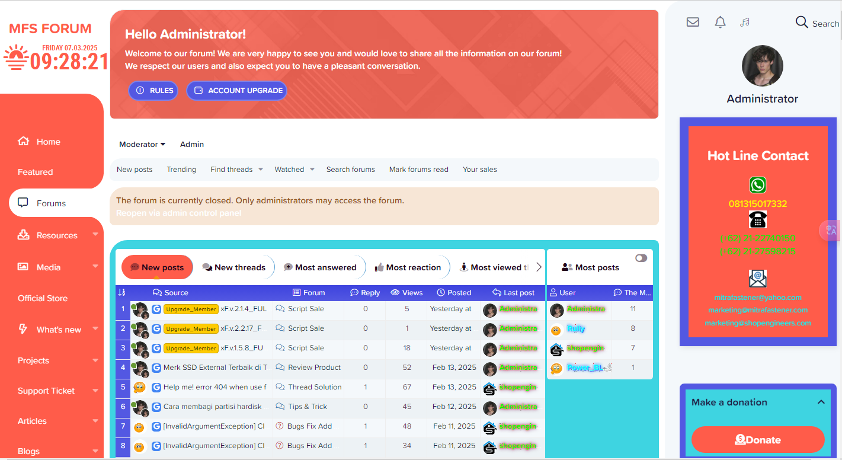The width and height of the screenshot is (842, 460).
Task: Open the inbox envelope icon
Action: 693,22
